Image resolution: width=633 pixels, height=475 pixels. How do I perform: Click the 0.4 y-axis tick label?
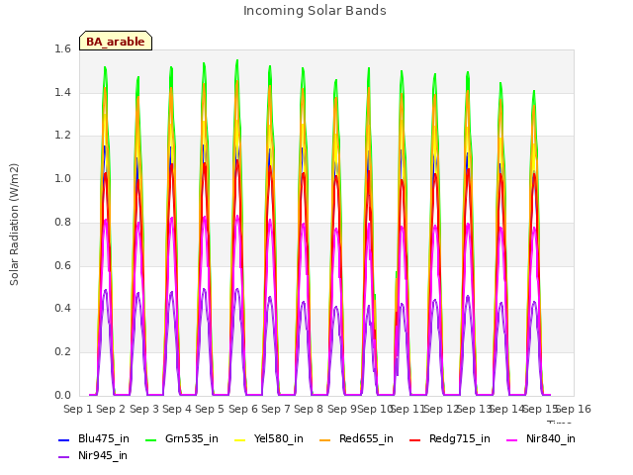pos(62,309)
